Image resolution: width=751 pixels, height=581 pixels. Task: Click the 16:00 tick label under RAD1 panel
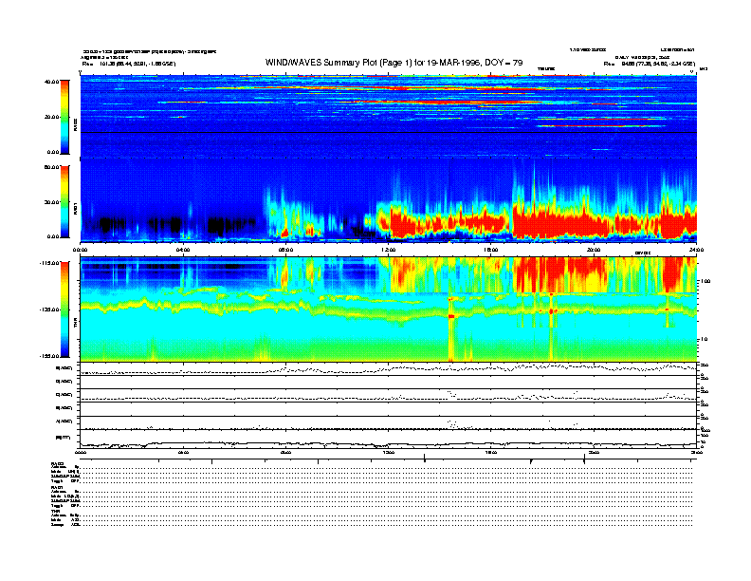(491, 250)
